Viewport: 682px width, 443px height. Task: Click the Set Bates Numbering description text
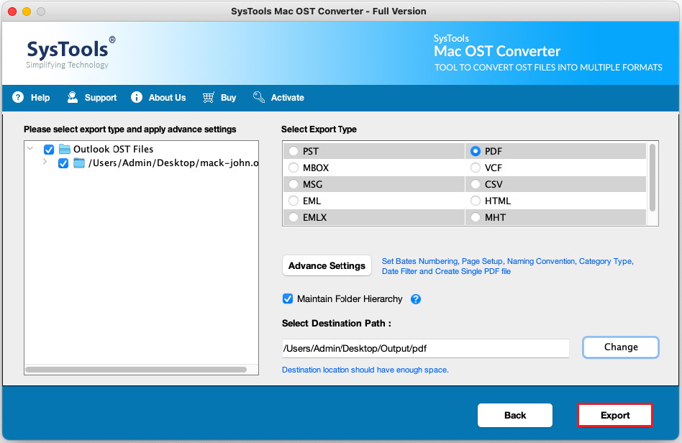coord(508,266)
